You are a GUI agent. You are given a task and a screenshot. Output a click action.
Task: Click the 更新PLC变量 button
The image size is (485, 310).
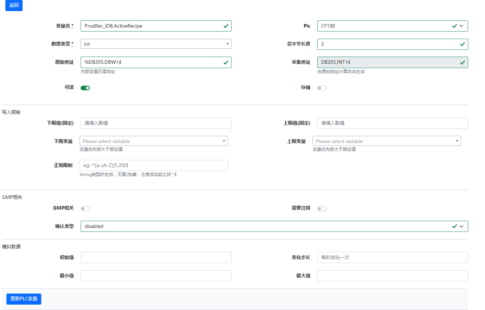click(24, 299)
